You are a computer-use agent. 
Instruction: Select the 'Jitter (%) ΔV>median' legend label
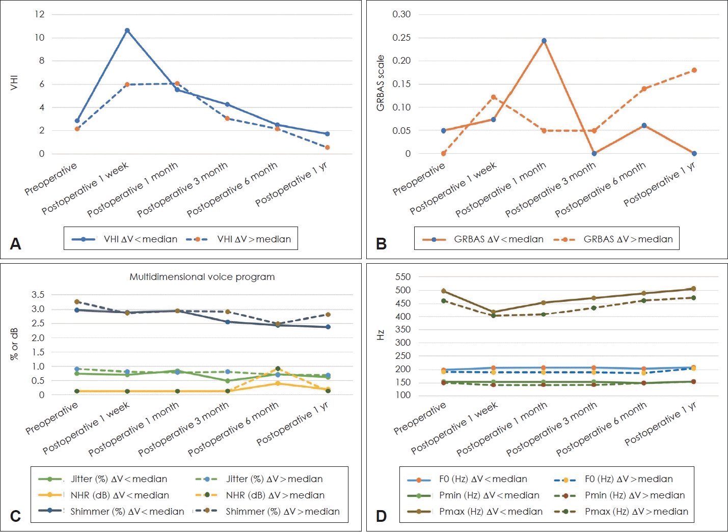pos(275,479)
